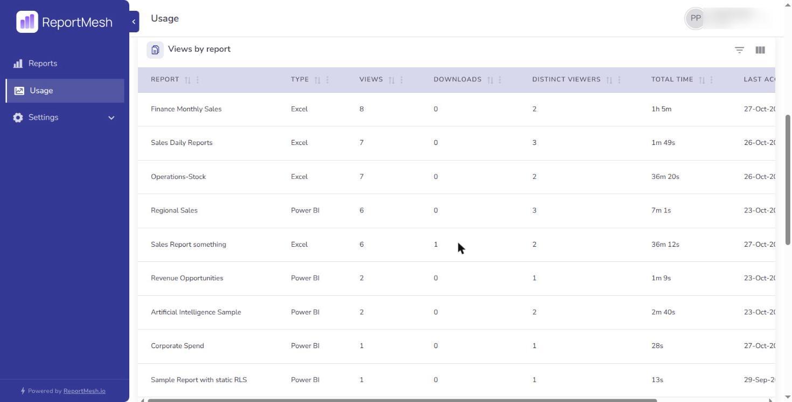This screenshot has height=402, width=792.
Task: Open the Downloads column options menu
Action: 500,80
